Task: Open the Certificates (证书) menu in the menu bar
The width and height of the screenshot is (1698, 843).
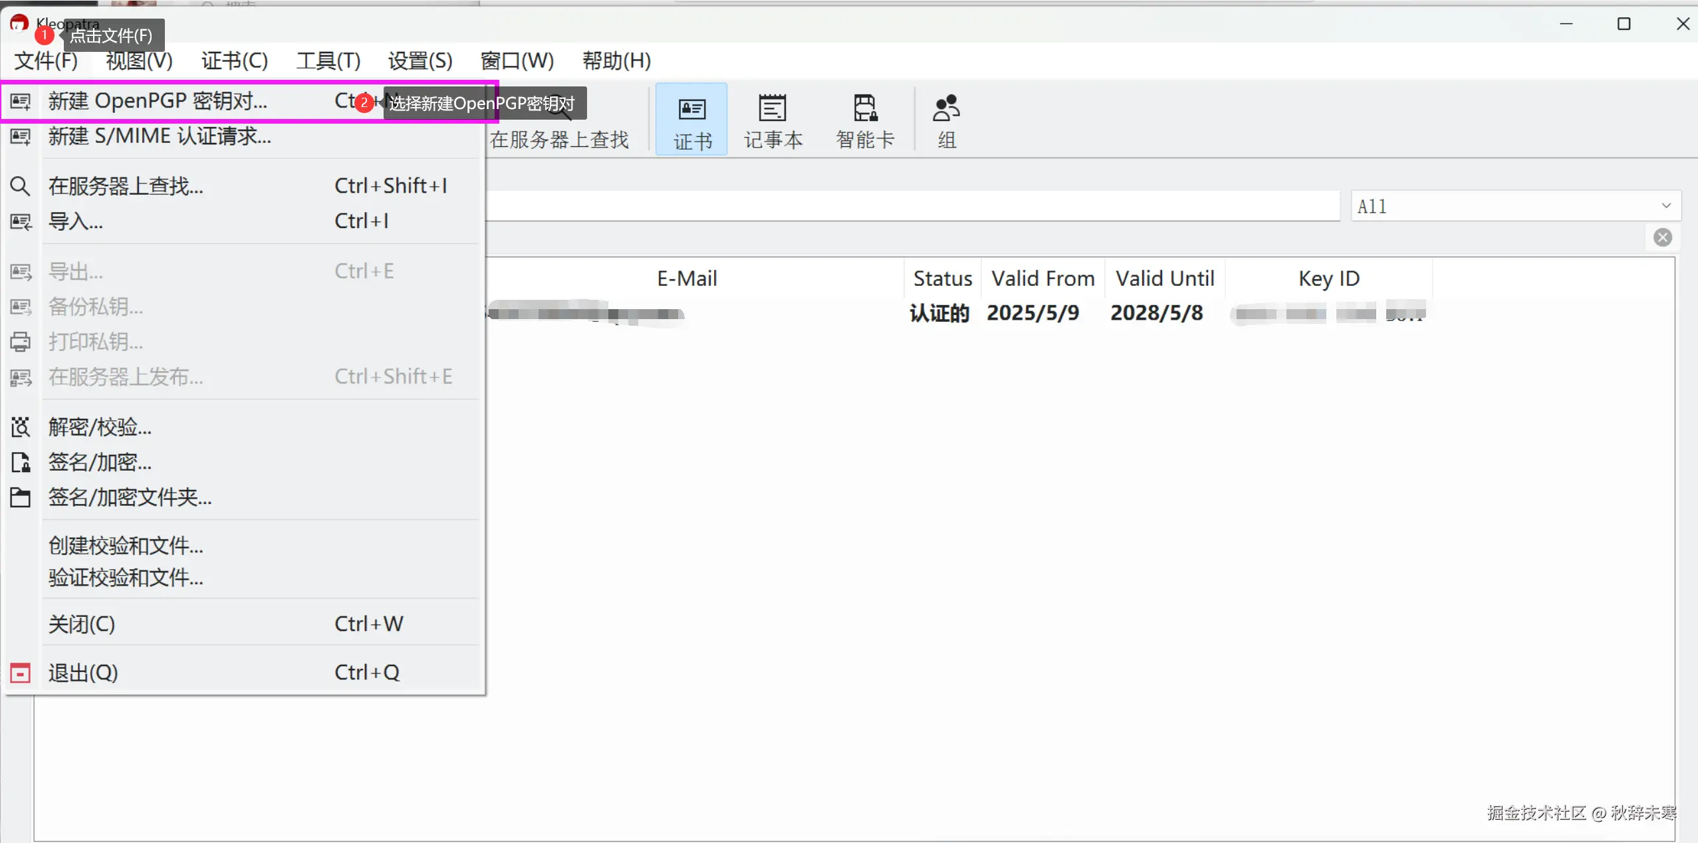Action: click(234, 60)
